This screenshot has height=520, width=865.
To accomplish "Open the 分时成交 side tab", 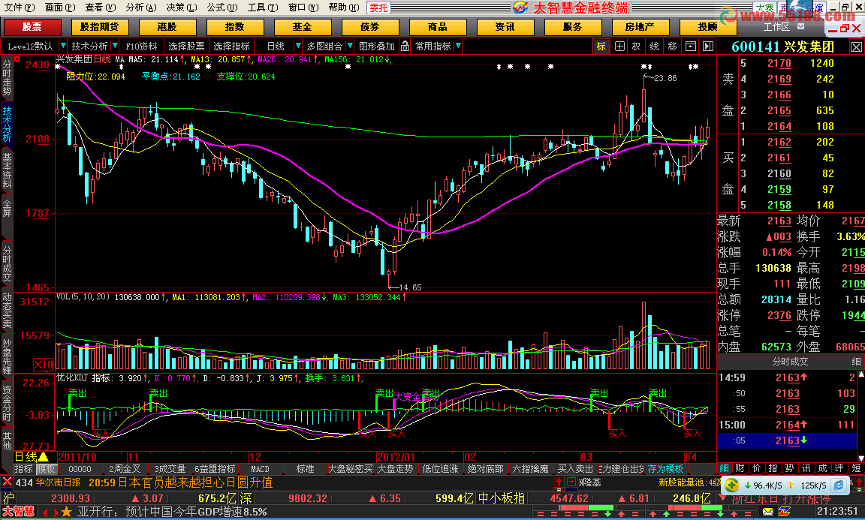I will (x=7, y=263).
